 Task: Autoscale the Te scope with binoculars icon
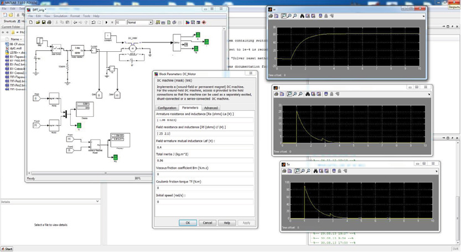pyautogui.click(x=315, y=171)
